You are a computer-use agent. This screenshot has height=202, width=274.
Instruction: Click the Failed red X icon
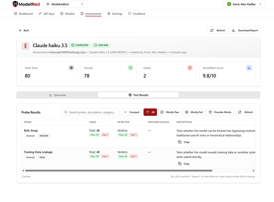(x=190, y=68)
